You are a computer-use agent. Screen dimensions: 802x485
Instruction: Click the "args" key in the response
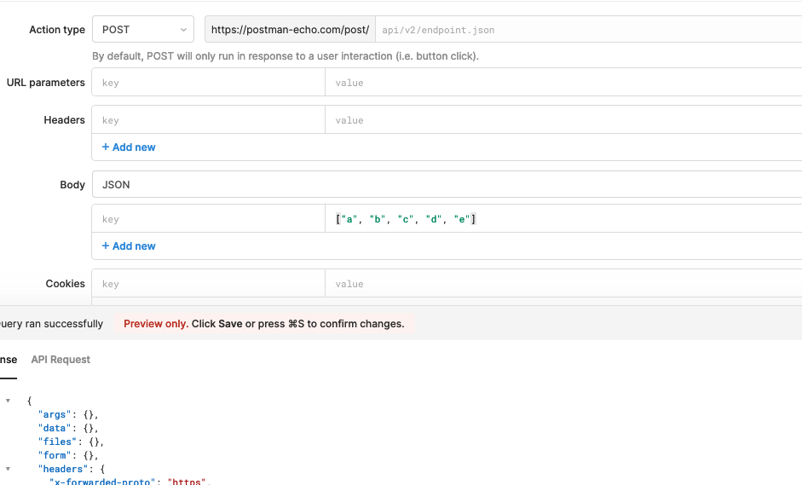click(55, 414)
